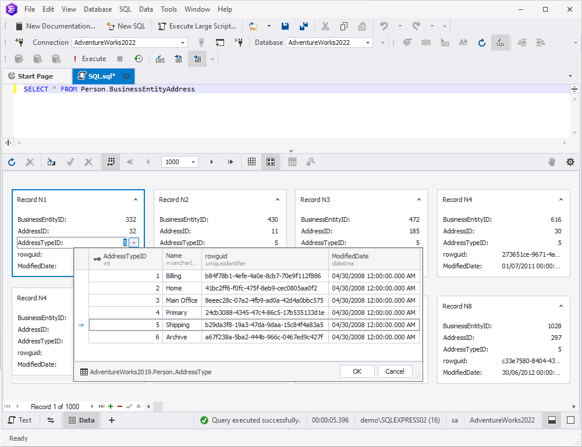The height and width of the screenshot is (447, 582).
Task: Add new result tab with plus icon
Action: pyautogui.click(x=112, y=420)
